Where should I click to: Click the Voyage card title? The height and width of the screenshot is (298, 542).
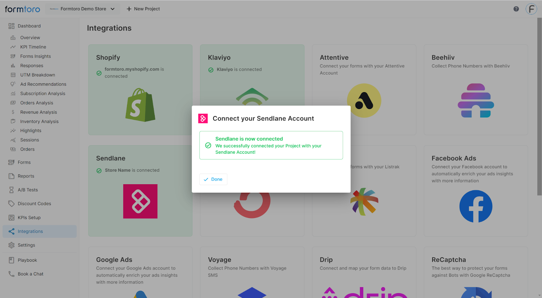point(220,260)
